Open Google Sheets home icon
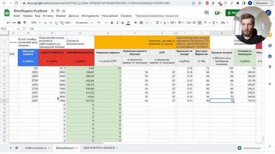This screenshot has height=154, width=275. coord(7,13)
